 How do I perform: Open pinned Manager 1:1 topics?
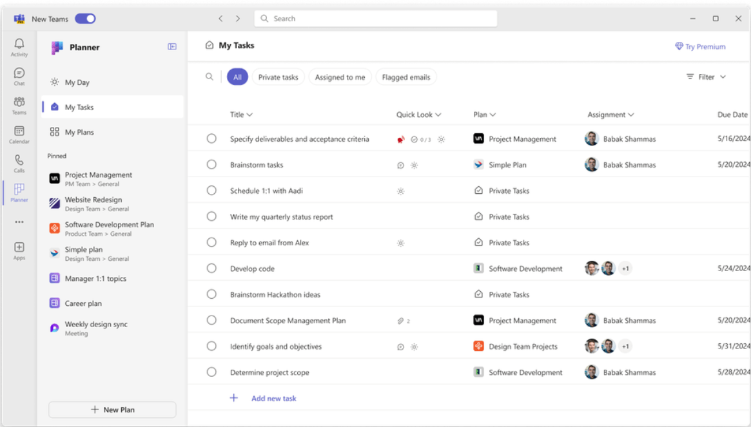[113, 279]
